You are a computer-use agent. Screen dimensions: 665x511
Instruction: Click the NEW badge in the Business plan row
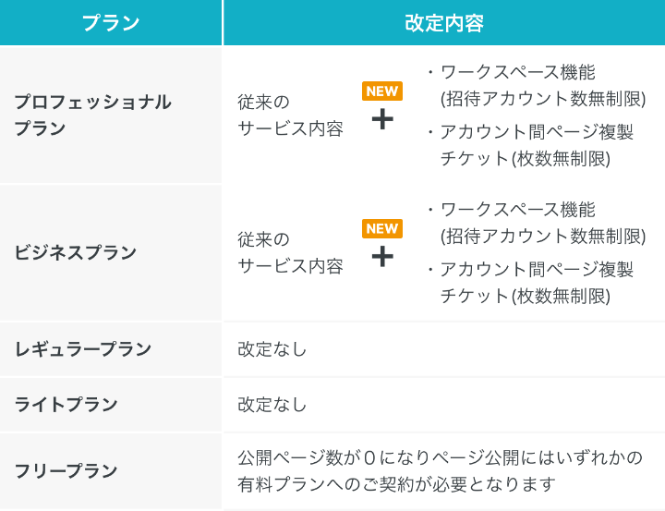382,228
